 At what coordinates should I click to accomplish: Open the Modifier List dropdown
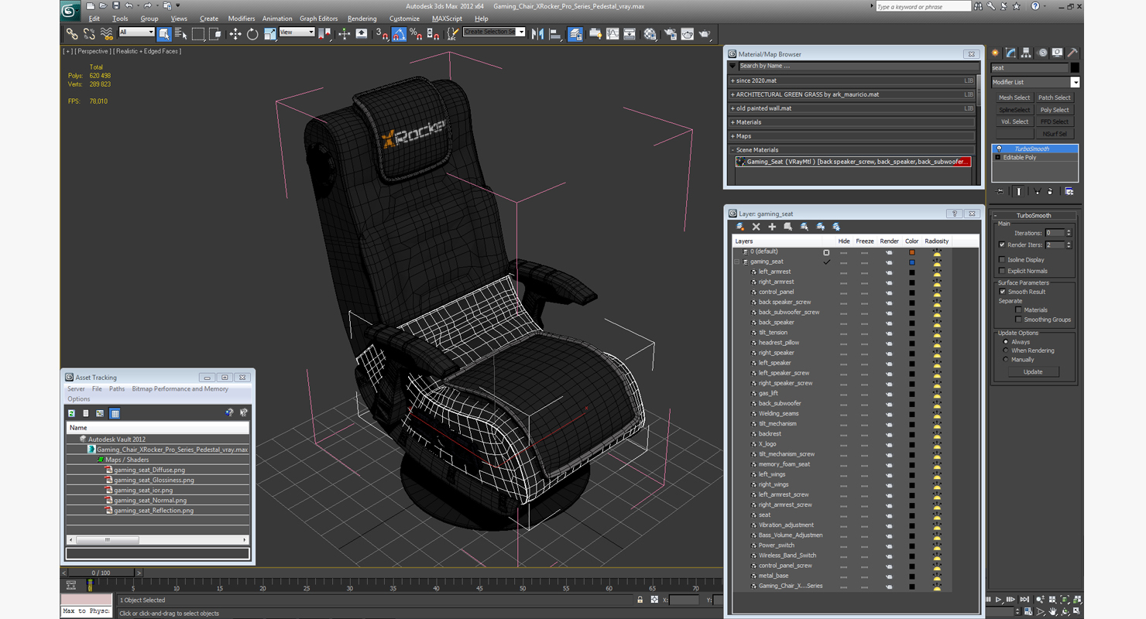[x=1075, y=82]
